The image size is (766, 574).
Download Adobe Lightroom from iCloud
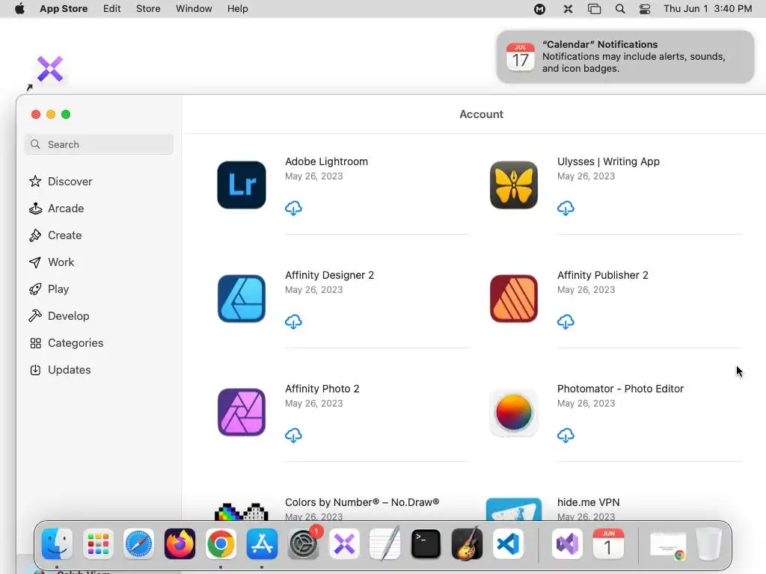pyautogui.click(x=293, y=208)
